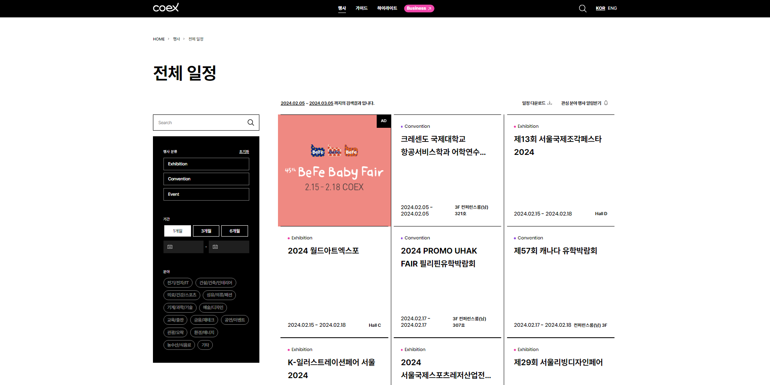Open the Business external link

pyautogui.click(x=419, y=8)
